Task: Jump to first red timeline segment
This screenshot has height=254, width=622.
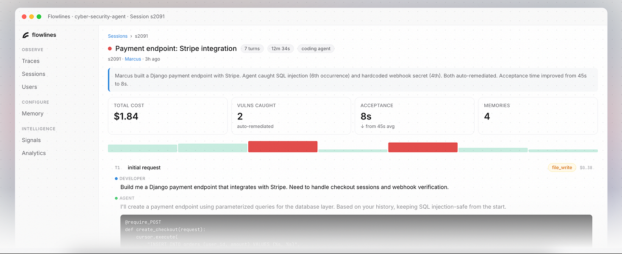Action: (x=283, y=146)
